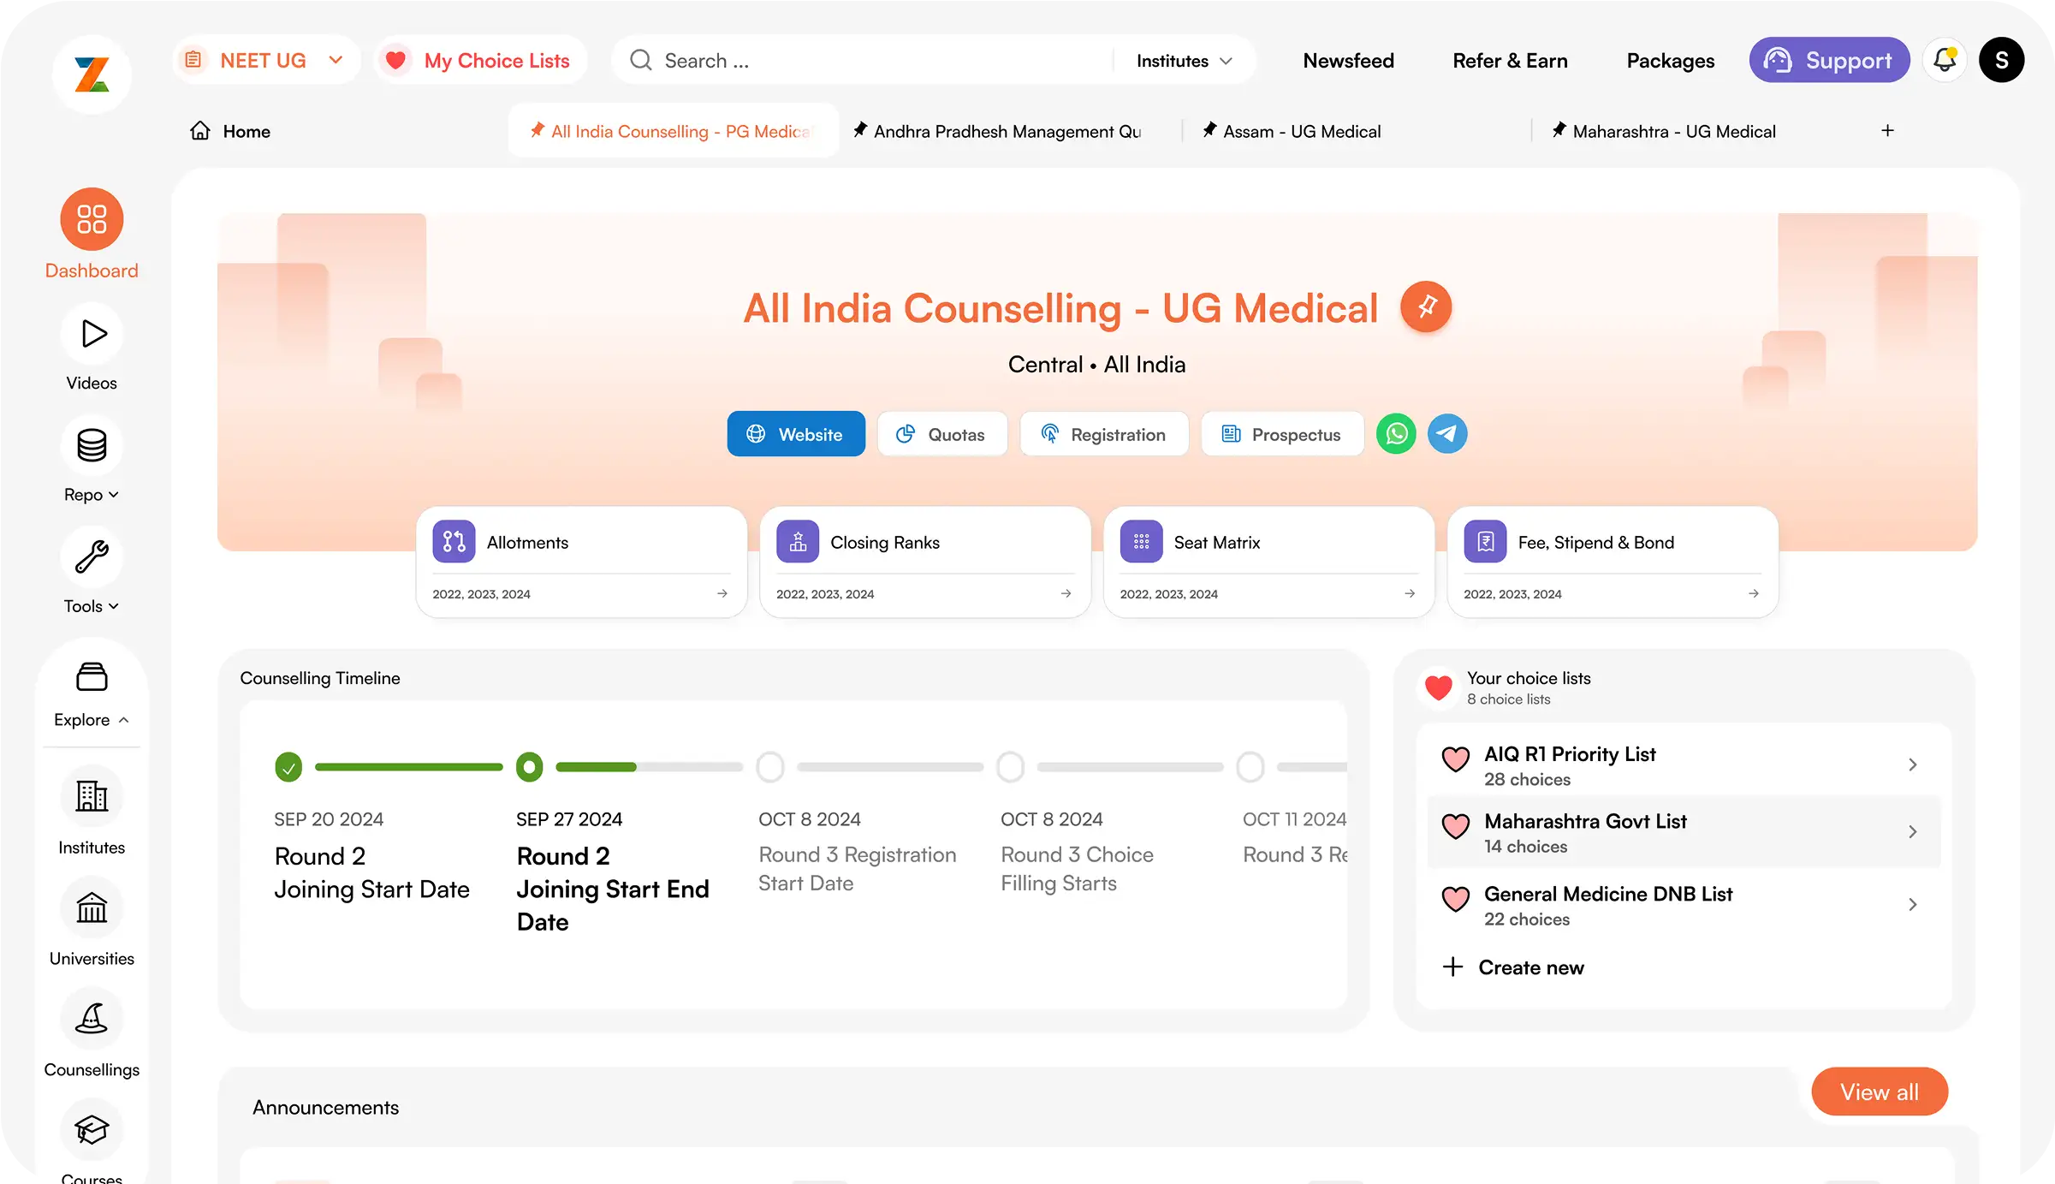2055x1184 pixels.
Task: Open the notification bell
Action: [1944, 60]
